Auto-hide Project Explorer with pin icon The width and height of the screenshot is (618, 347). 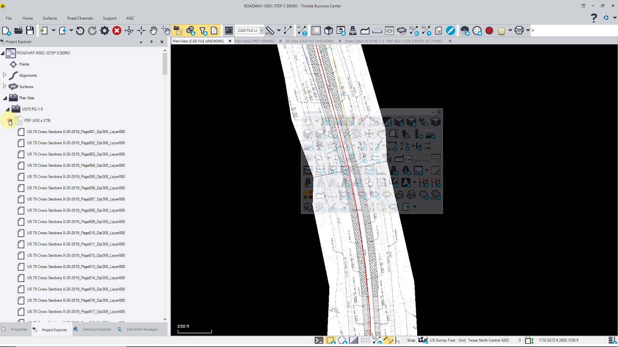(x=151, y=42)
